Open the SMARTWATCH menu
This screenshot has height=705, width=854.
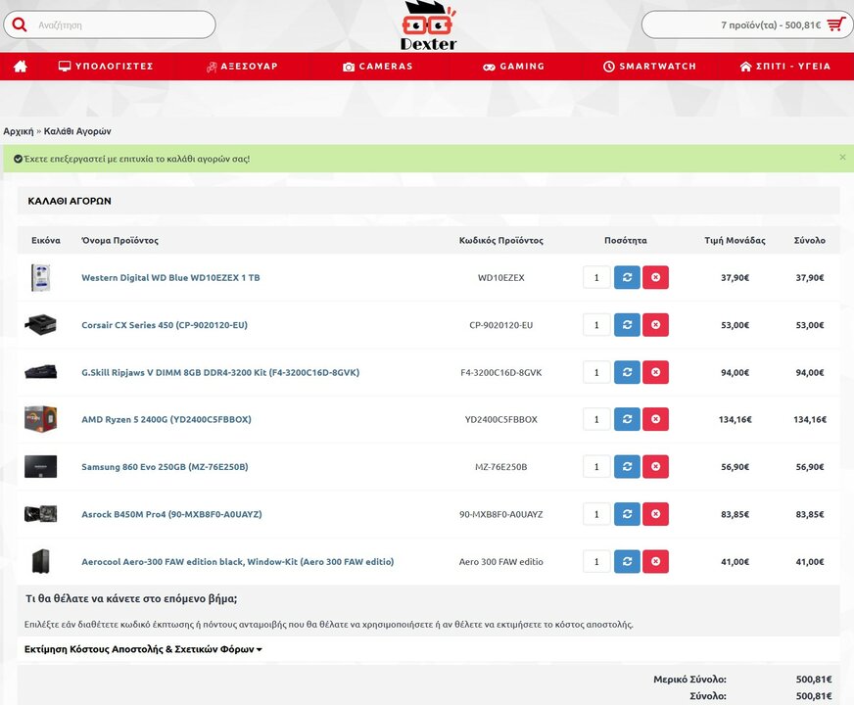tap(649, 67)
